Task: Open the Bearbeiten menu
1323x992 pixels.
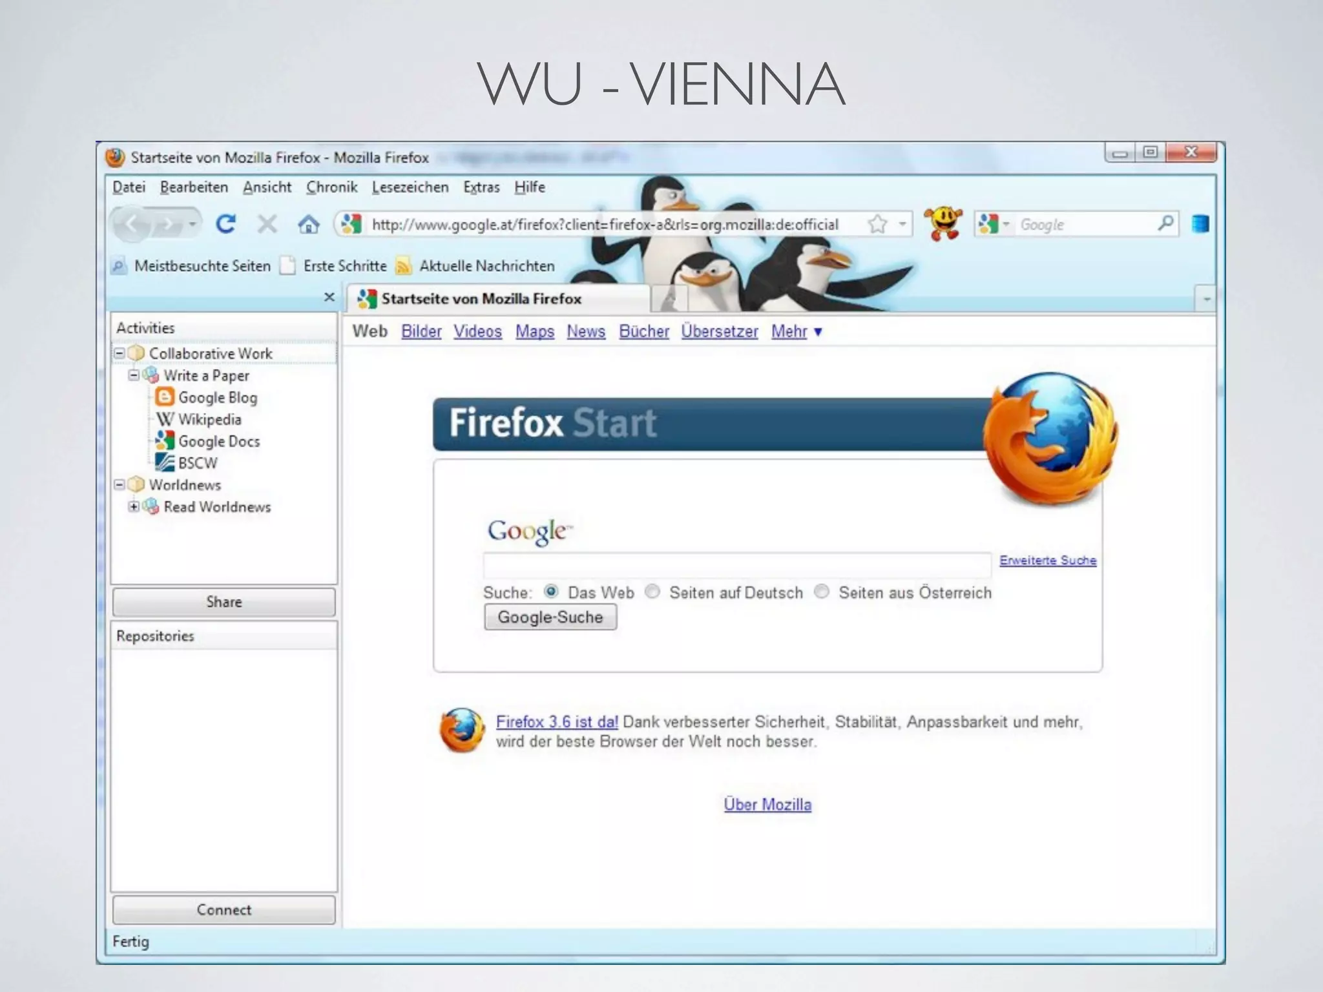Action: tap(194, 187)
